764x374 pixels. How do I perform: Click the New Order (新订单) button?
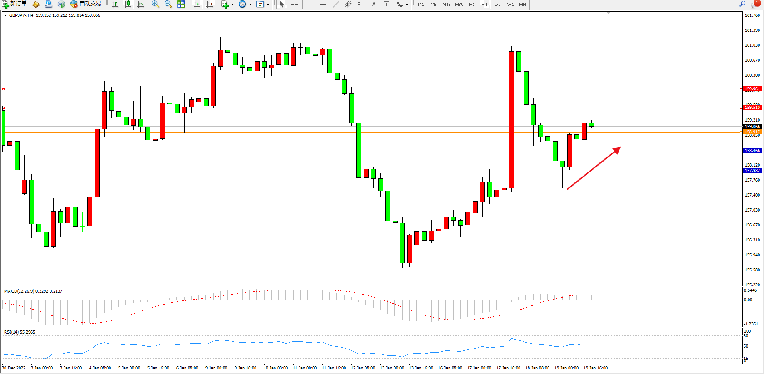[14, 4]
